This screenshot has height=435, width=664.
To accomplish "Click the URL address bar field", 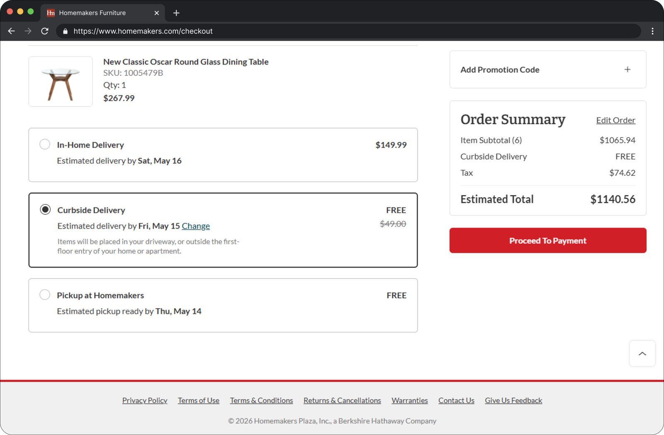I will (332, 31).
